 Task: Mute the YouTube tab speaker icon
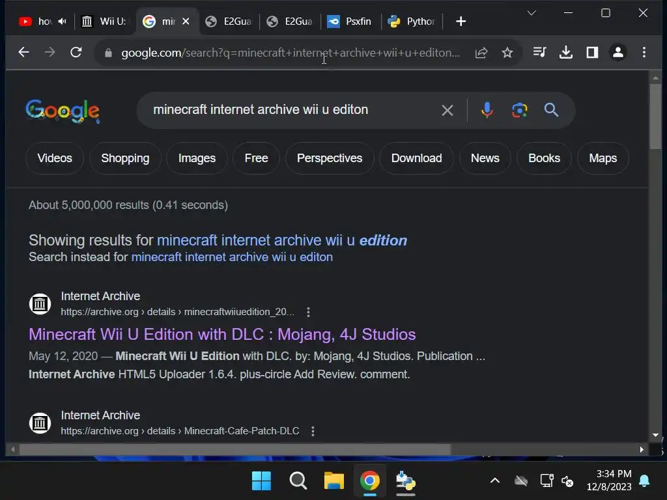pos(63,21)
